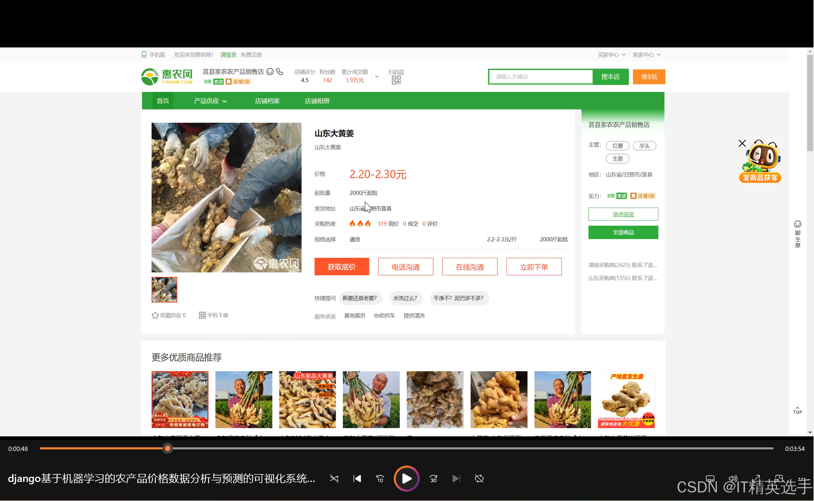Click the 红薯 category tag
The height and width of the screenshot is (501, 814).
click(617, 146)
